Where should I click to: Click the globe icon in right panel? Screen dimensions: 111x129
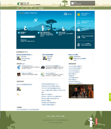coord(79,37)
